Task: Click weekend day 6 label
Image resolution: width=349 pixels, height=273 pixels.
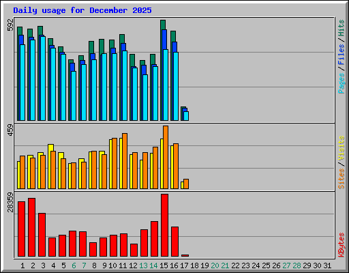Action: pos(74,265)
